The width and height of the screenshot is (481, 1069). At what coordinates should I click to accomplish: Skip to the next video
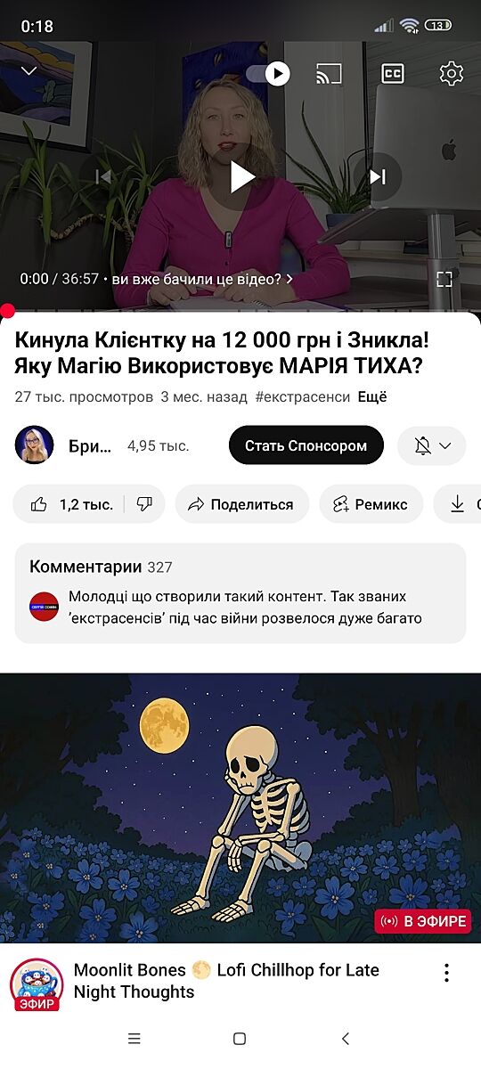point(378,176)
